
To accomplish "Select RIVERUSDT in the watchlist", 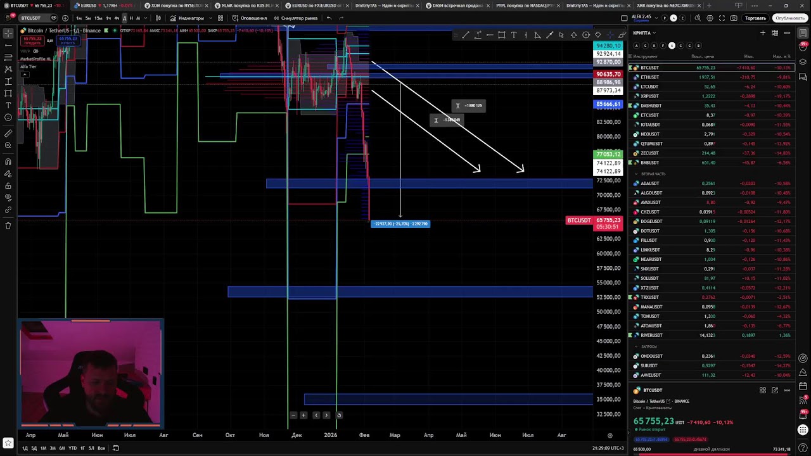I will [x=711, y=336].
